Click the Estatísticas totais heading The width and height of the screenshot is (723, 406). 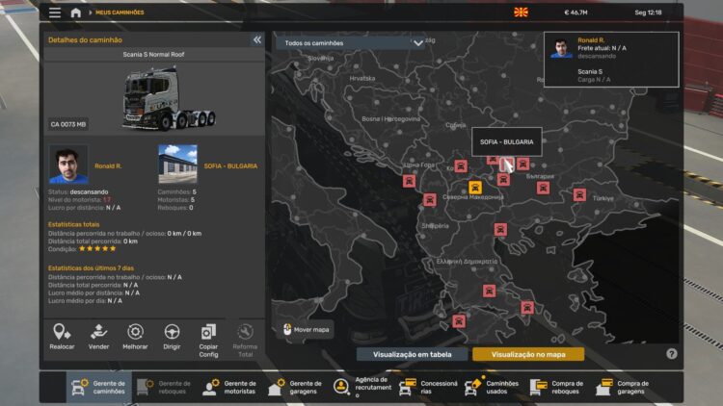coord(74,224)
